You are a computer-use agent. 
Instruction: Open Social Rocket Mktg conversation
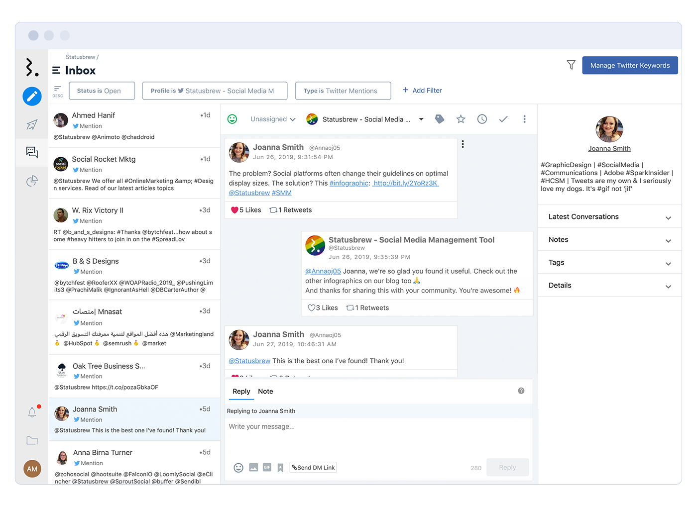tap(134, 173)
